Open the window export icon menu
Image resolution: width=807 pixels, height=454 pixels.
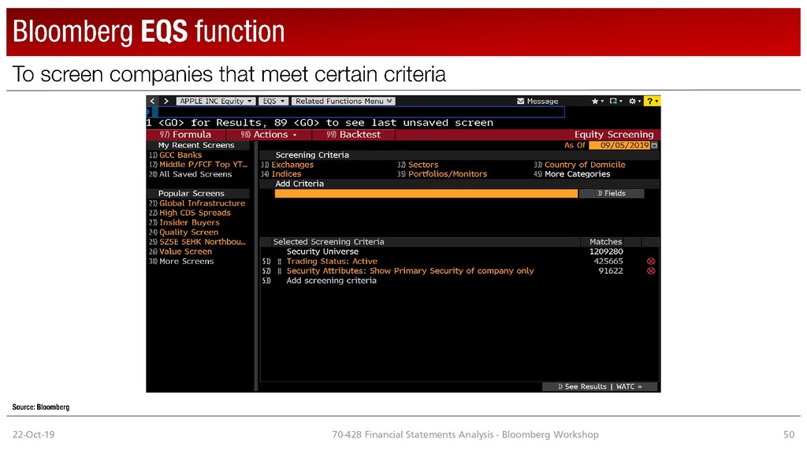(615, 101)
